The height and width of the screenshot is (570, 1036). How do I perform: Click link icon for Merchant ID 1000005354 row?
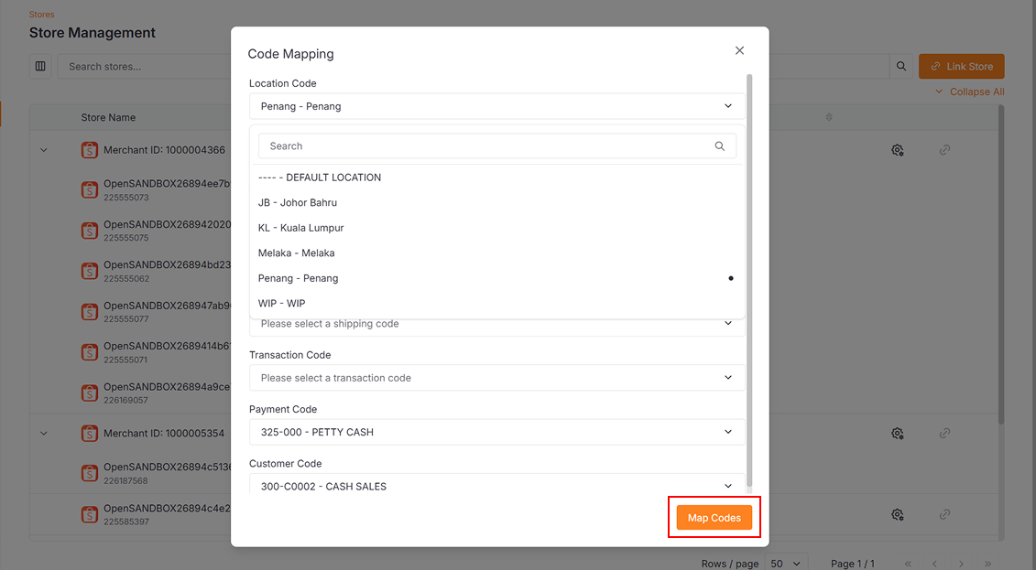point(944,434)
